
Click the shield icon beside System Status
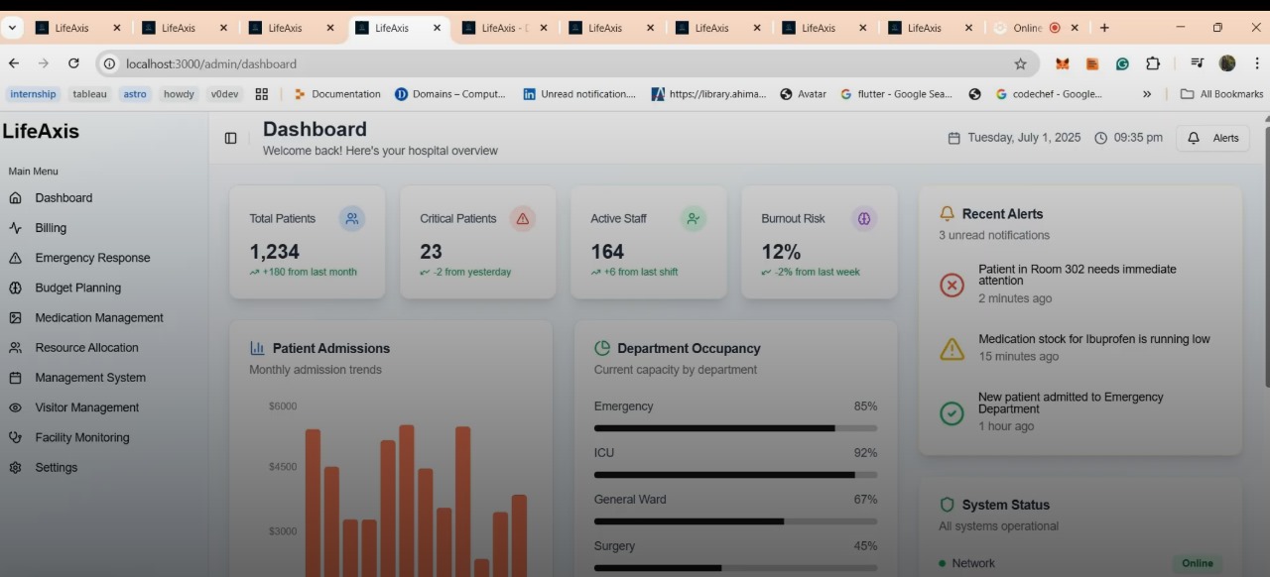click(x=947, y=505)
